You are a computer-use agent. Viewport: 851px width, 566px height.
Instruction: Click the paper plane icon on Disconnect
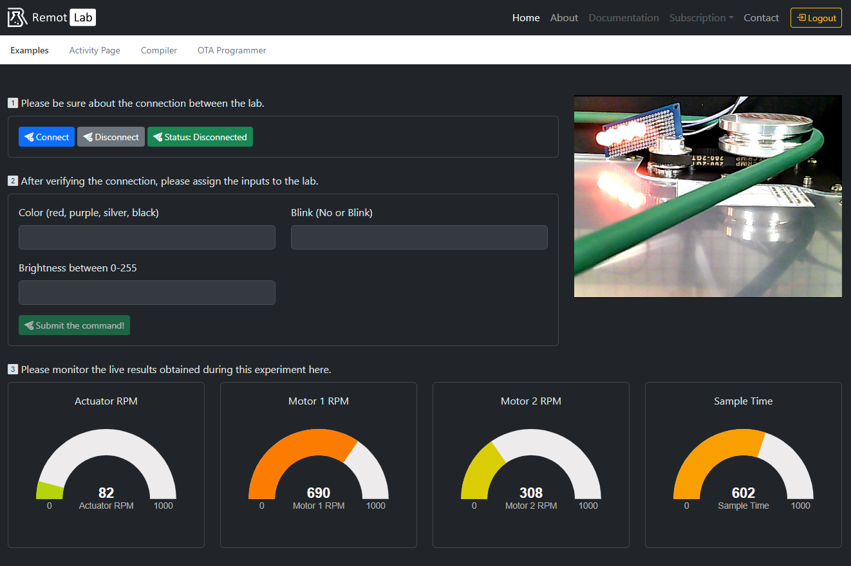click(x=88, y=137)
